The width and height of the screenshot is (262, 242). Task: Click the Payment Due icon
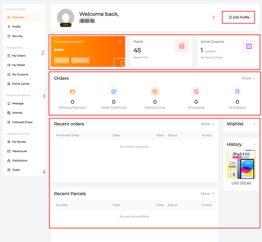click(x=155, y=91)
